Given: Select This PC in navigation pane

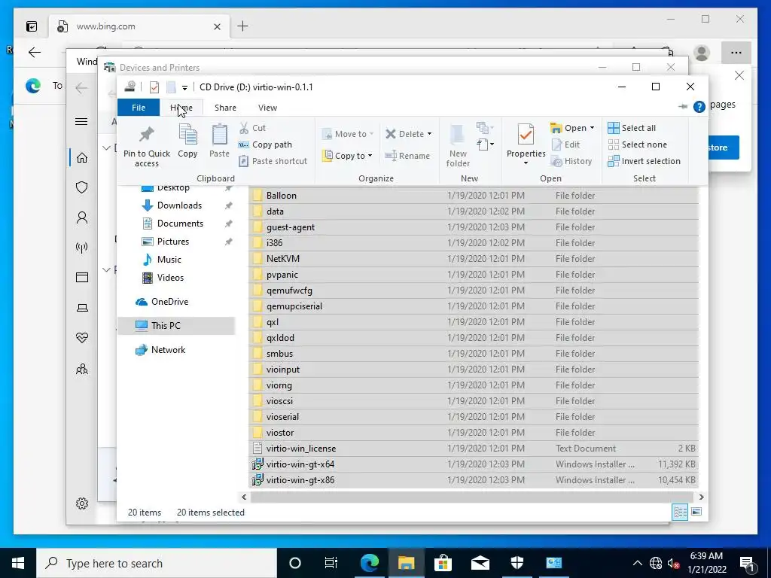Looking at the screenshot, I should [x=176, y=325].
